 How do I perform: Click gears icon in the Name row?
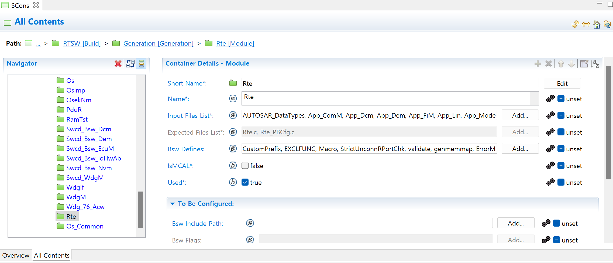[x=550, y=99]
